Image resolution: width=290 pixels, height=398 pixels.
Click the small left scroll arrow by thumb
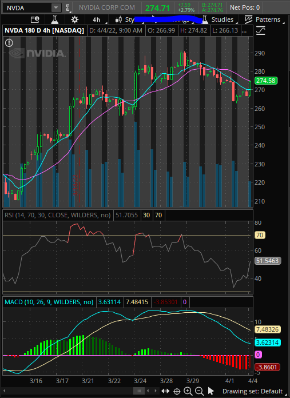tap(148, 391)
